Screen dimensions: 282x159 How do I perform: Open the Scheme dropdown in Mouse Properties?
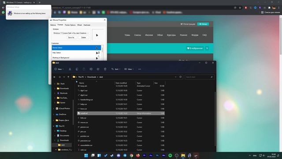pyautogui.click(x=70, y=33)
